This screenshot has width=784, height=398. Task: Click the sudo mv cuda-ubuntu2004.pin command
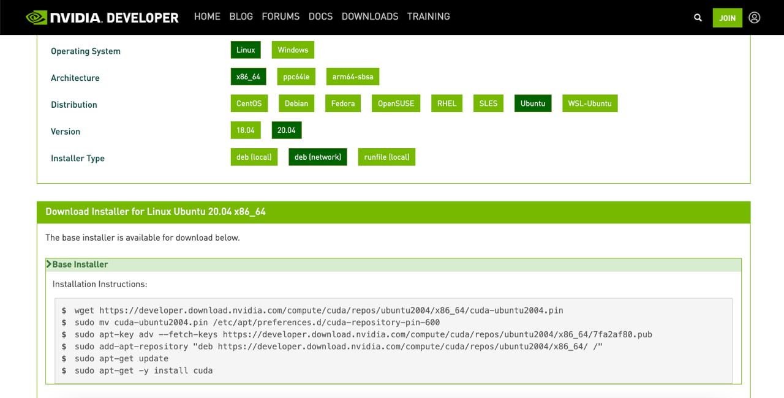point(257,323)
